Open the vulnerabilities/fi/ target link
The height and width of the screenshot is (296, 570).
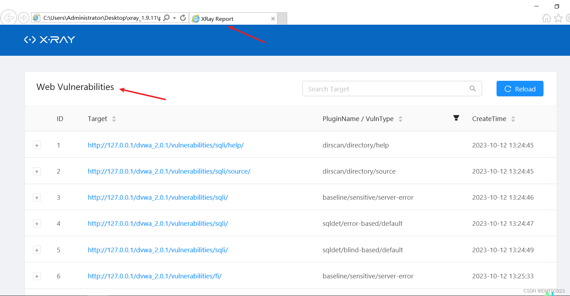(x=155, y=276)
